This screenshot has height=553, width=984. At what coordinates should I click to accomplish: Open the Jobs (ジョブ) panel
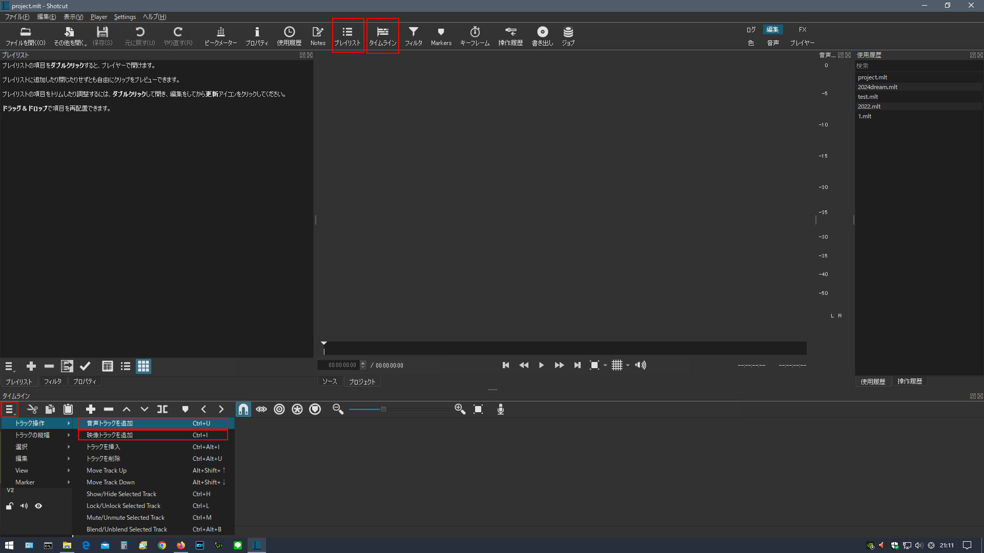click(x=568, y=36)
